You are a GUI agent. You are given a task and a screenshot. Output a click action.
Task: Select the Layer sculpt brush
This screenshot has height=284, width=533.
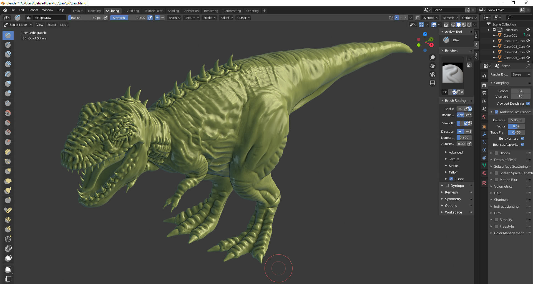(x=8, y=74)
